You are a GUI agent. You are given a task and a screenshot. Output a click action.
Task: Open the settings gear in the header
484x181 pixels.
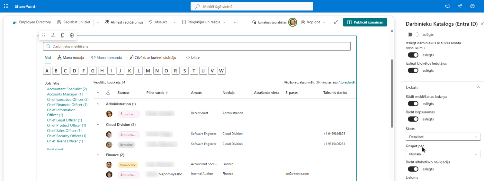tap(472, 6)
